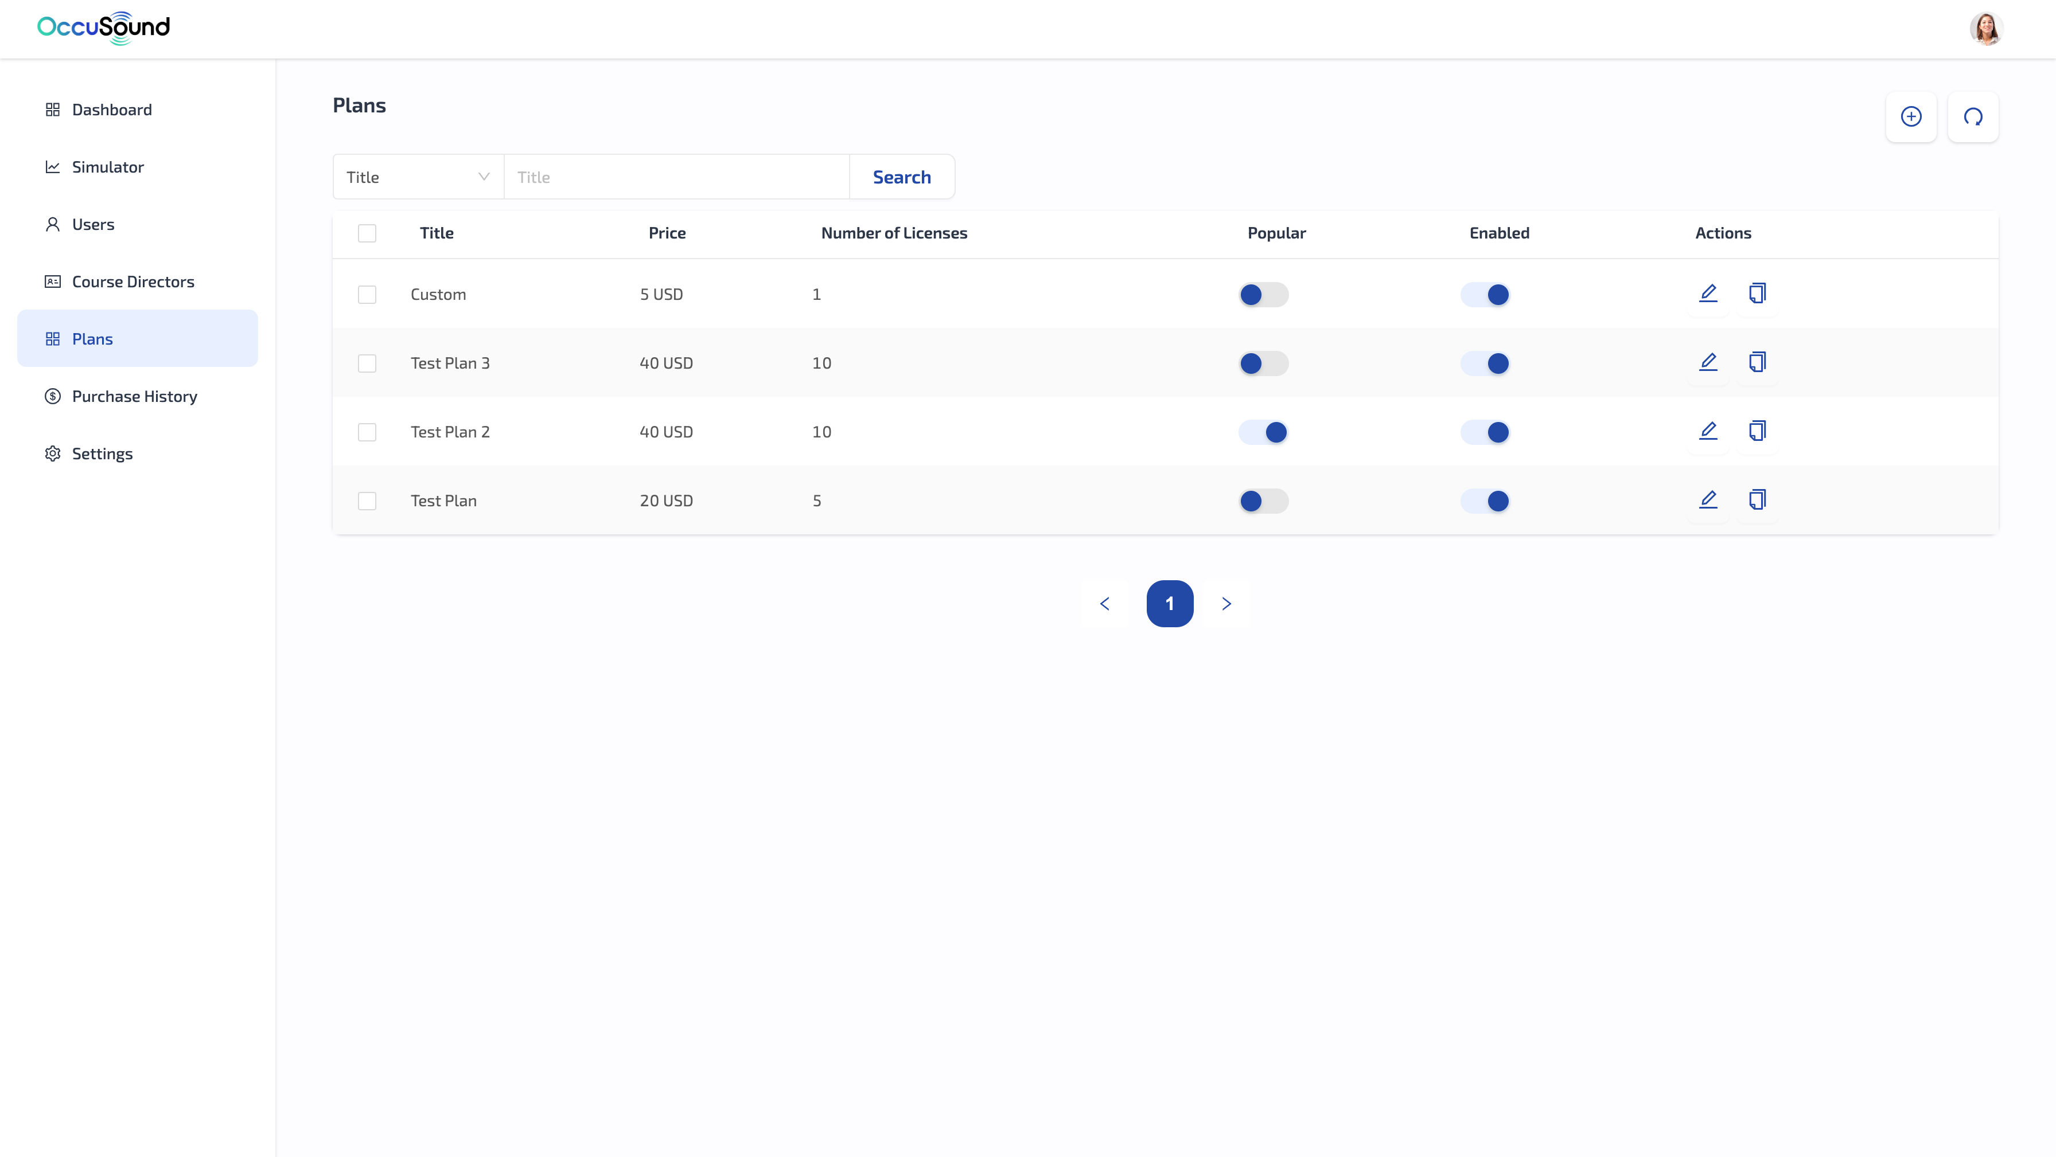
Task: Click the Title column header
Action: (437, 233)
